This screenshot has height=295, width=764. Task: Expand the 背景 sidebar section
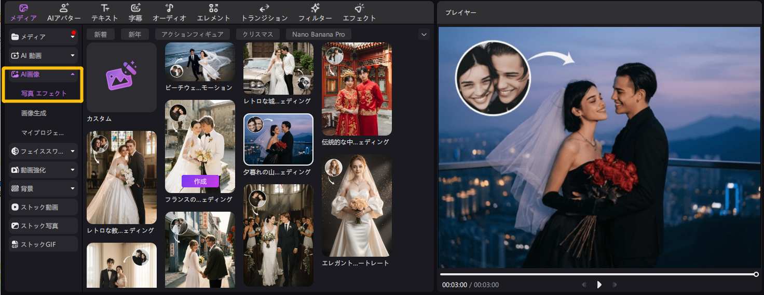coord(73,188)
